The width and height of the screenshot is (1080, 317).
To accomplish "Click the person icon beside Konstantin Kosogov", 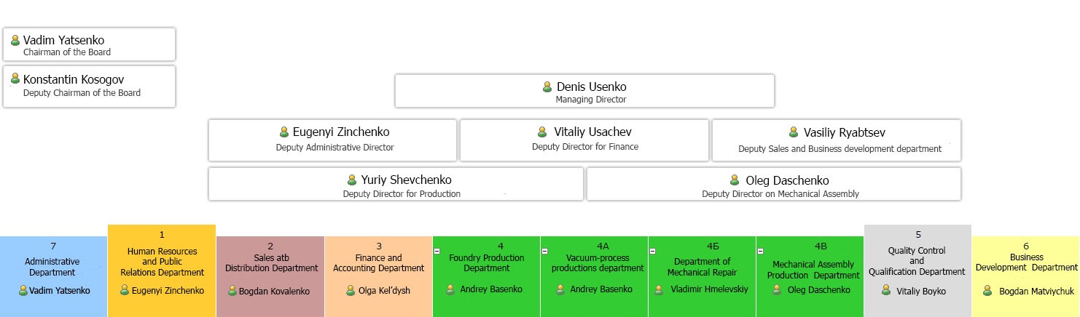I will 15,79.
